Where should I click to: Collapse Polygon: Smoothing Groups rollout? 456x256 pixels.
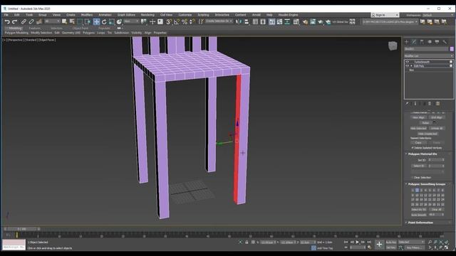pyautogui.click(x=427, y=184)
